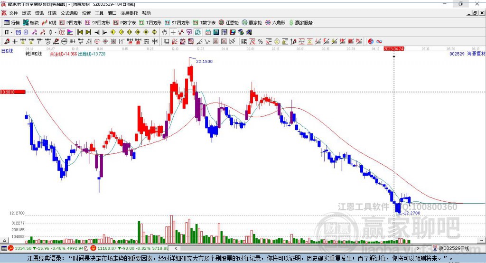Click the blue infinity symbol icon
Screen dimensions: 486x263
[x=379, y=42]
